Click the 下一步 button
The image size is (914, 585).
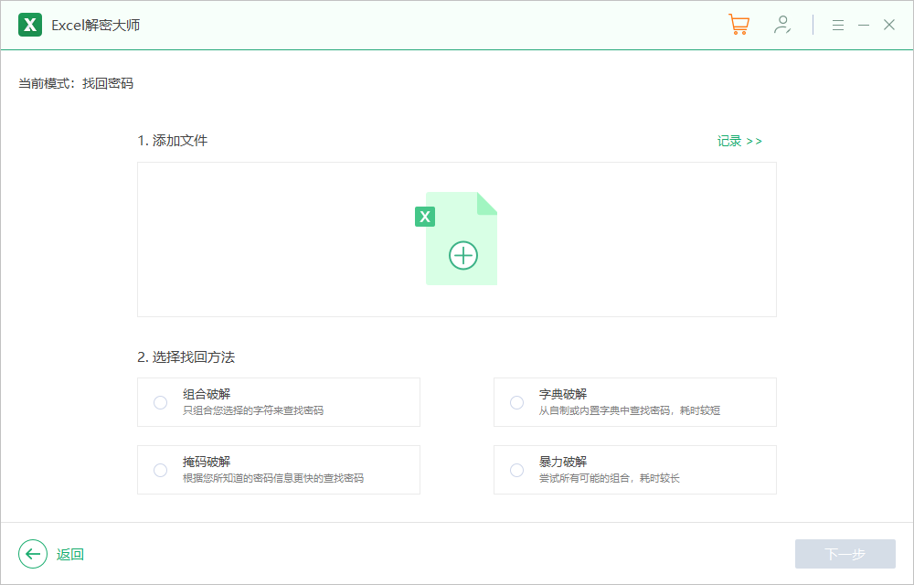pos(845,554)
